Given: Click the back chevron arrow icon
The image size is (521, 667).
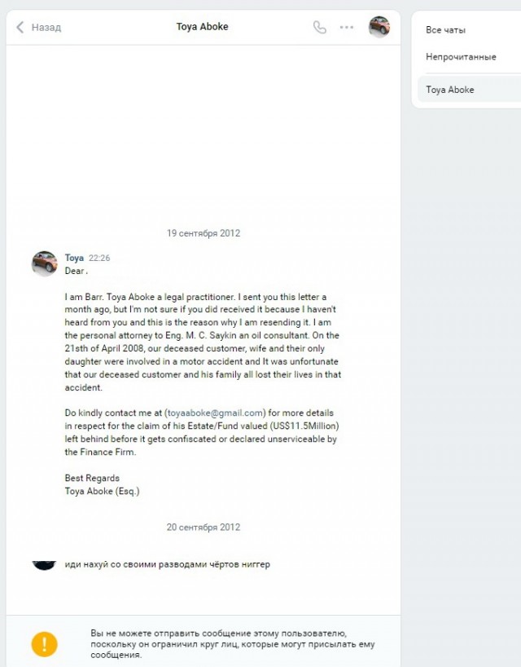Looking at the screenshot, I should coord(20,28).
